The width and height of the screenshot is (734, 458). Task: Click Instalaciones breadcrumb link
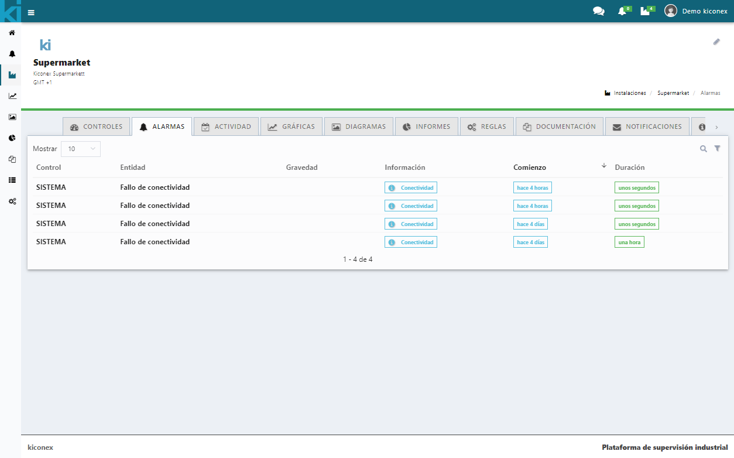coord(629,93)
